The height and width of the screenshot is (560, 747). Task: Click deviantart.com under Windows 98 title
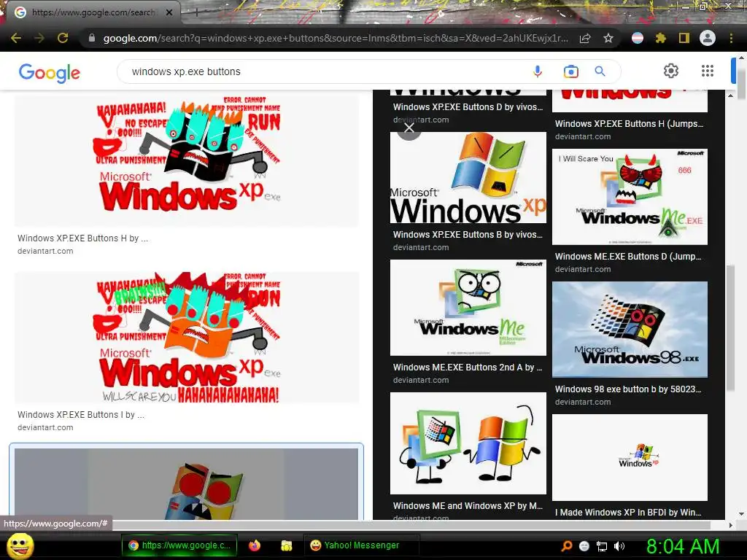[x=583, y=402]
